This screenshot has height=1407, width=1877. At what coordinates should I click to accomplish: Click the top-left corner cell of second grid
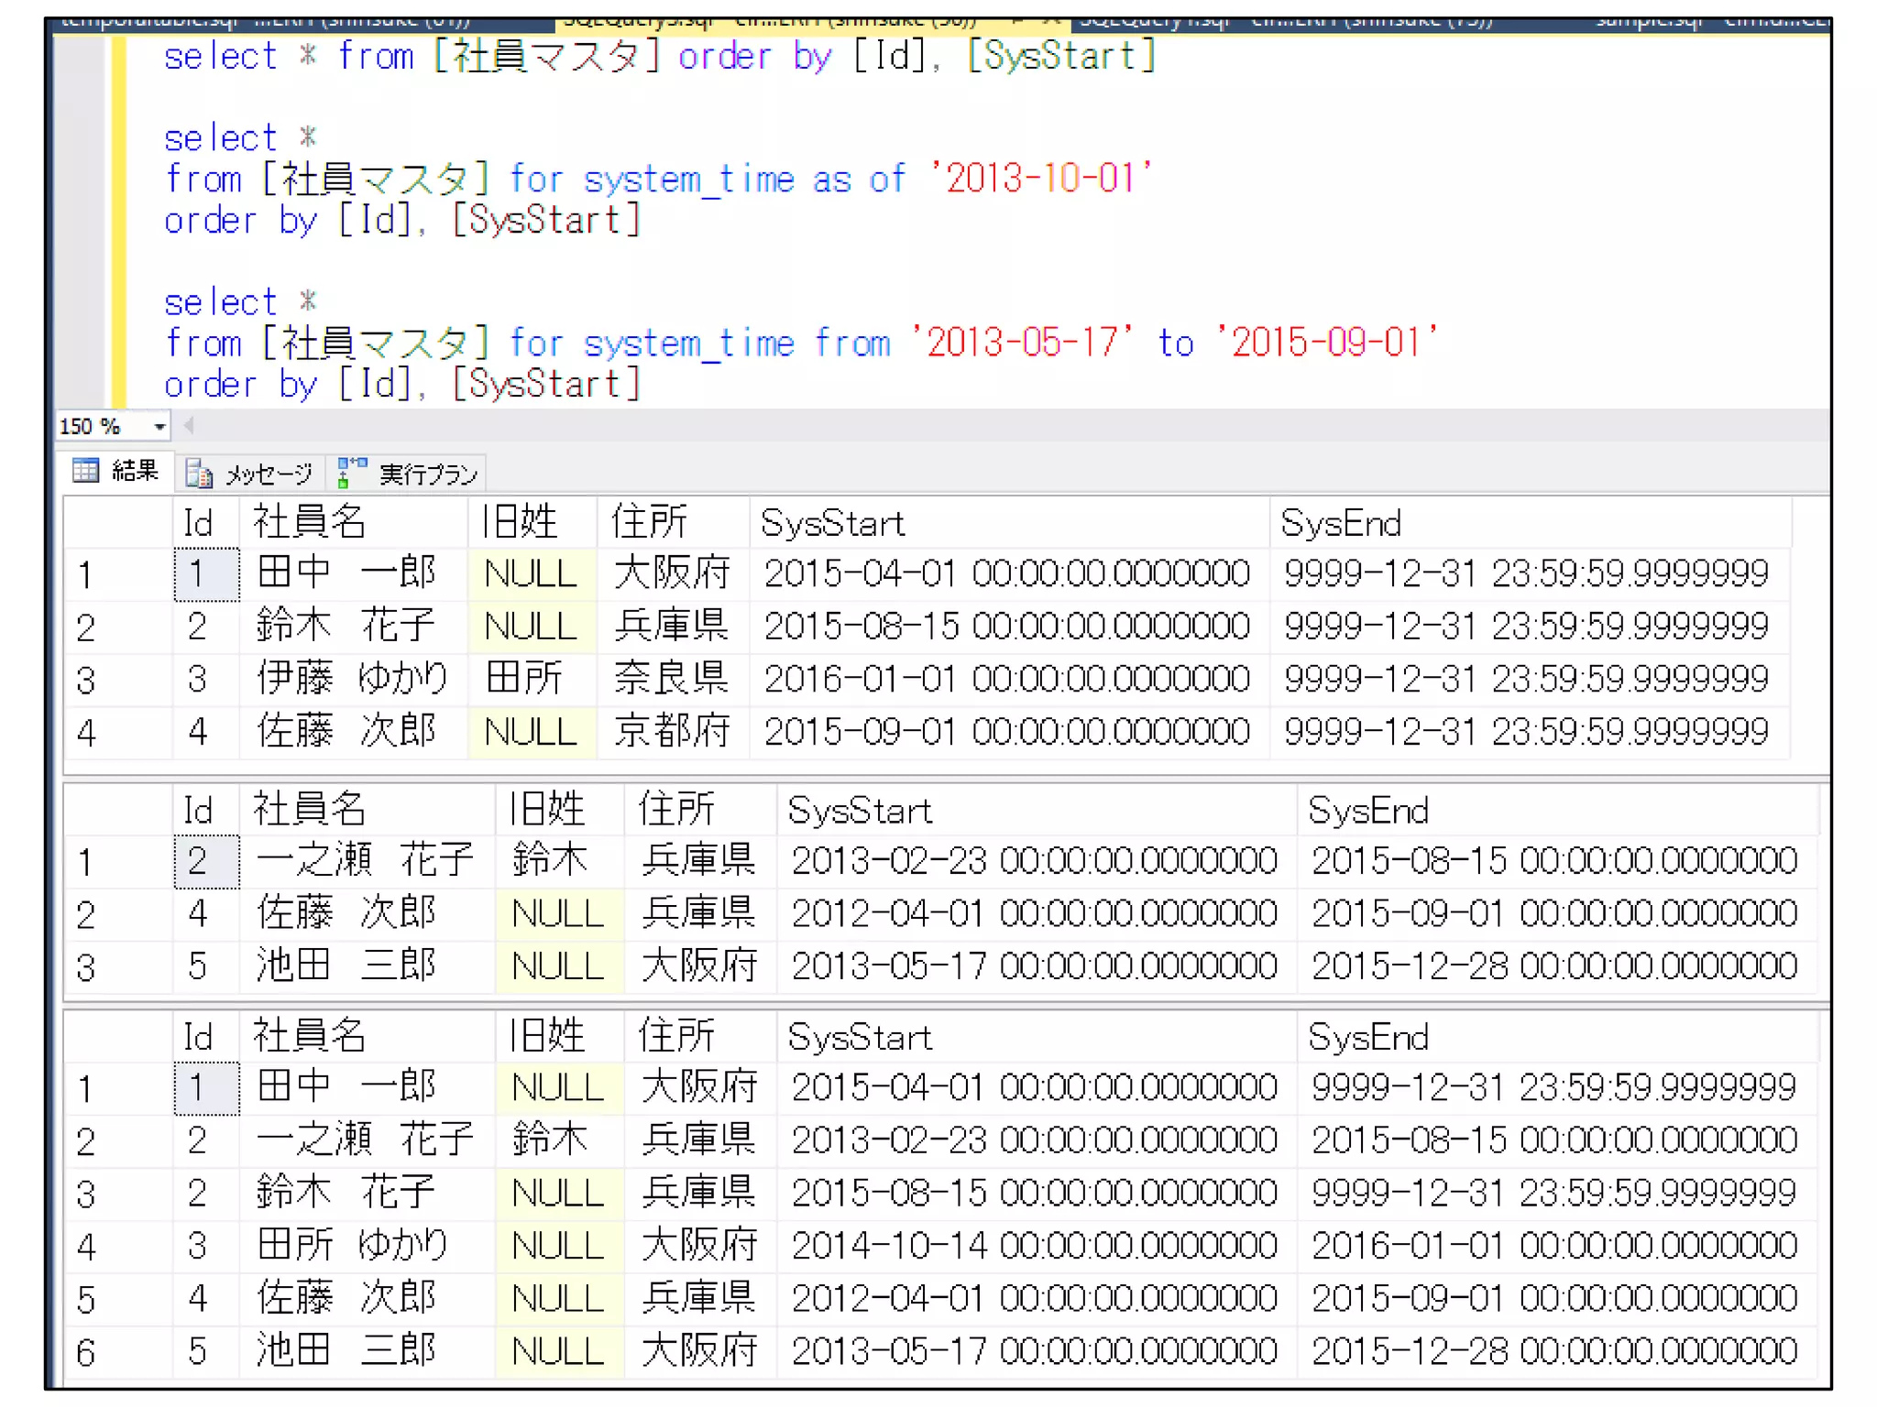click(117, 810)
